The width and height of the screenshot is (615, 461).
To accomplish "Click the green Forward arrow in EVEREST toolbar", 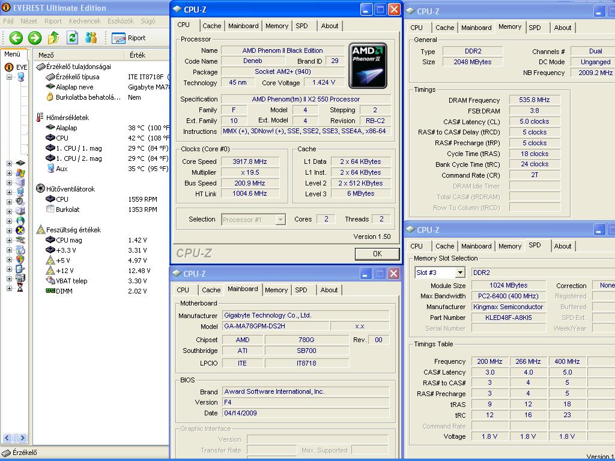I will 34,38.
